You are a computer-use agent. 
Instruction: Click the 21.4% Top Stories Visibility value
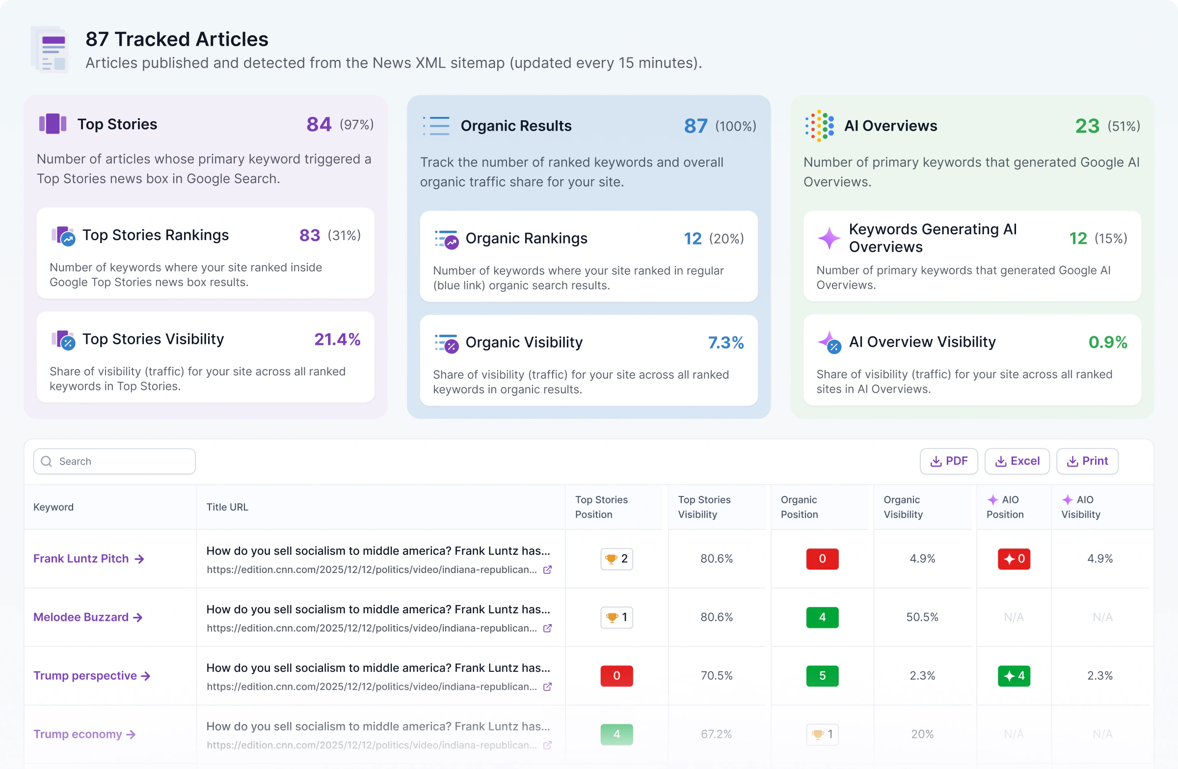337,339
